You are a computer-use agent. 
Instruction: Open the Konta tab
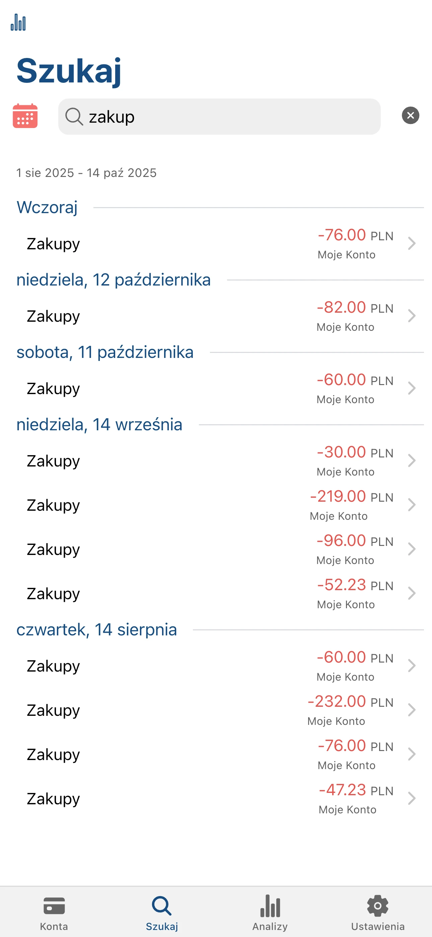coord(54,913)
